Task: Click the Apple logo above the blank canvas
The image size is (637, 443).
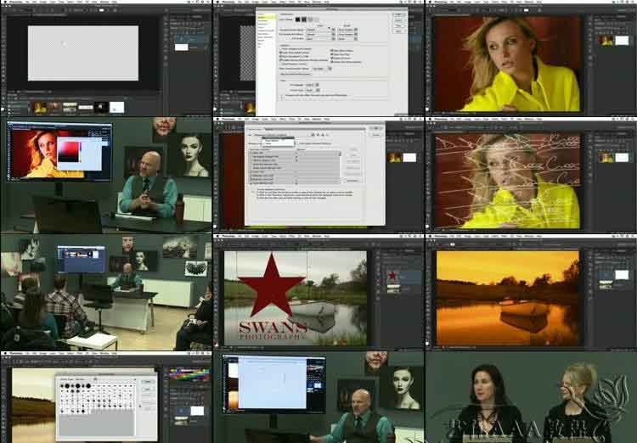Action: tap(3, 3)
